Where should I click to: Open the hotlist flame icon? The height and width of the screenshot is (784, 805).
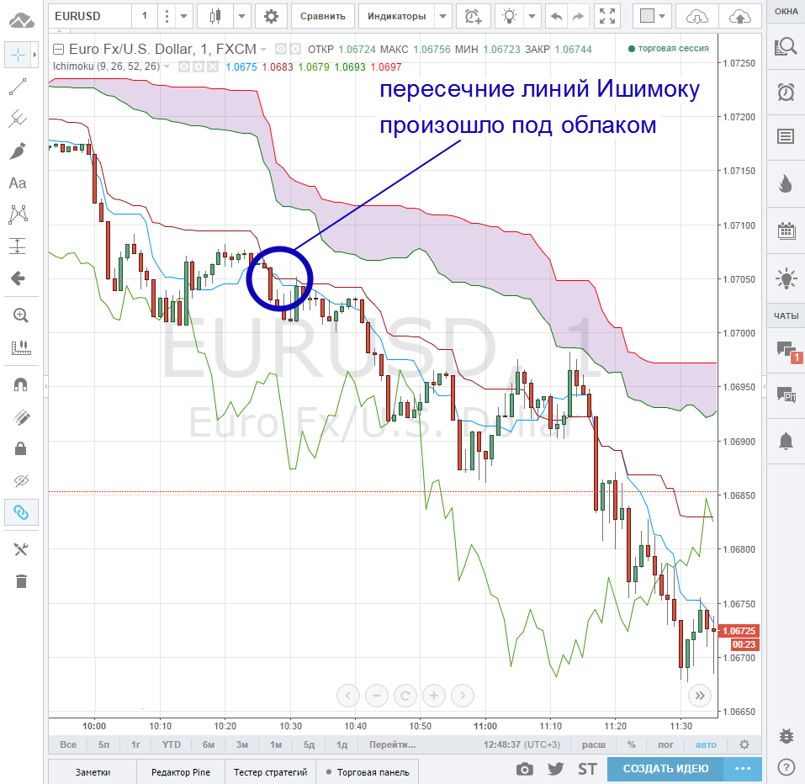click(x=786, y=183)
